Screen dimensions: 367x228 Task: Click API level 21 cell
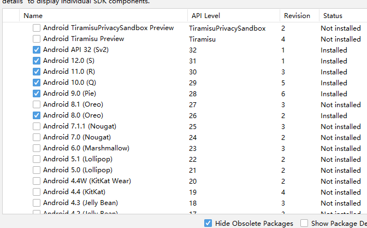tap(193, 171)
